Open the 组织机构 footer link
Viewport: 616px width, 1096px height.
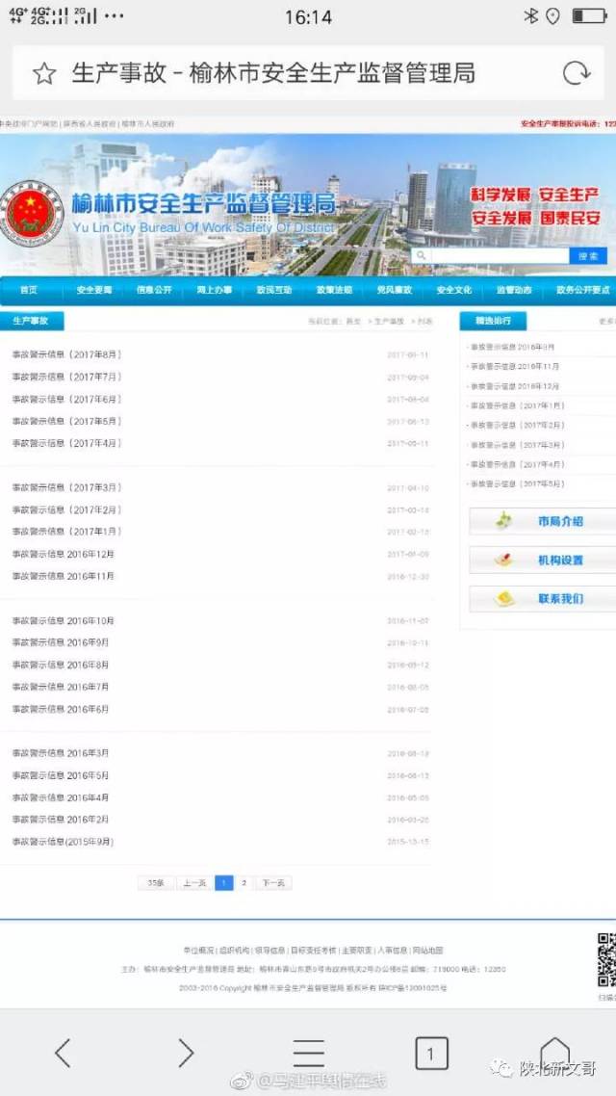[234, 951]
